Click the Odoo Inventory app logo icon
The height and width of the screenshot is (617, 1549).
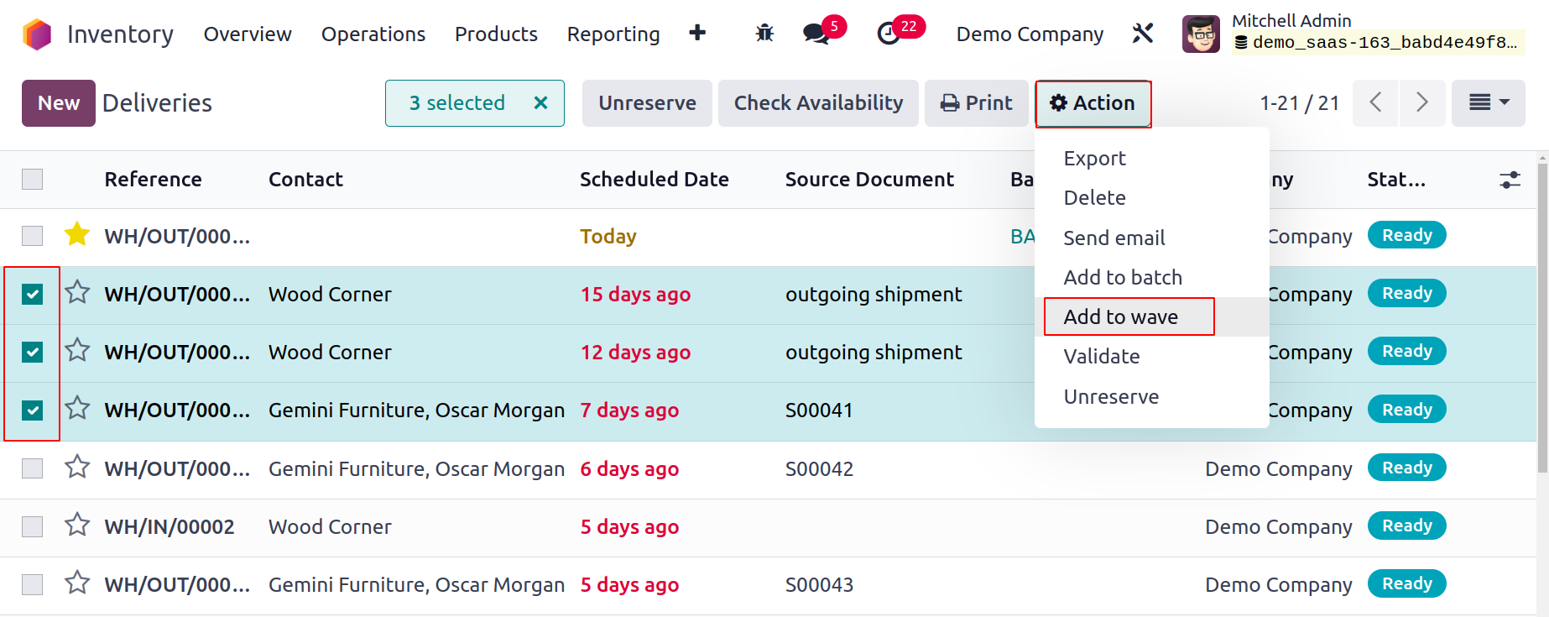(x=37, y=34)
